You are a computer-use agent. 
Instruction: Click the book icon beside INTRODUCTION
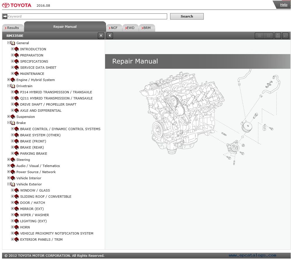pyautogui.click(x=17, y=49)
